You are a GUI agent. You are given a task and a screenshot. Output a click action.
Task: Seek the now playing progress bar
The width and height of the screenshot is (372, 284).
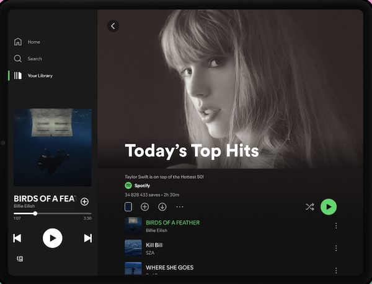pos(53,213)
